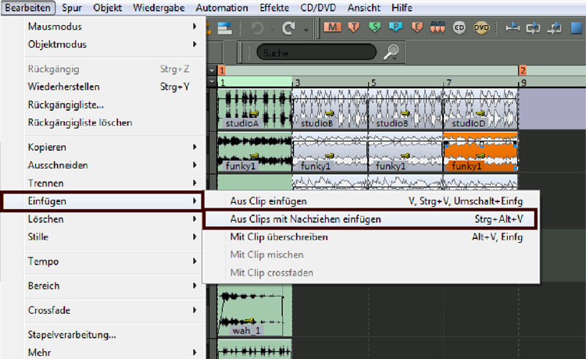Open the timeline ruler dropdown arrow
Image resolution: width=586 pixels, height=359 pixels.
[212, 82]
